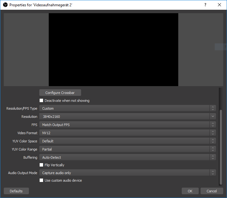Click the Buffering spinner arrows
Viewport: 227px width, 198px height.
[x=213, y=157]
